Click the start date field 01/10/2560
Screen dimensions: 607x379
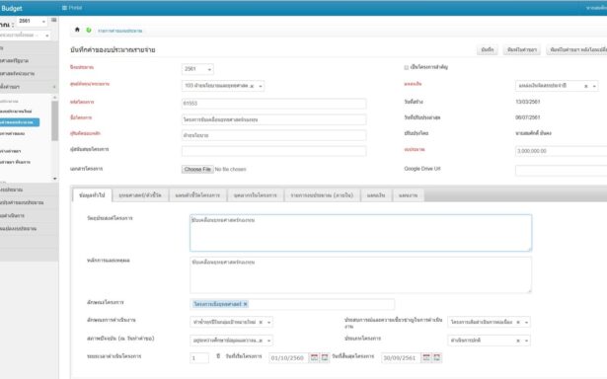pos(288,358)
